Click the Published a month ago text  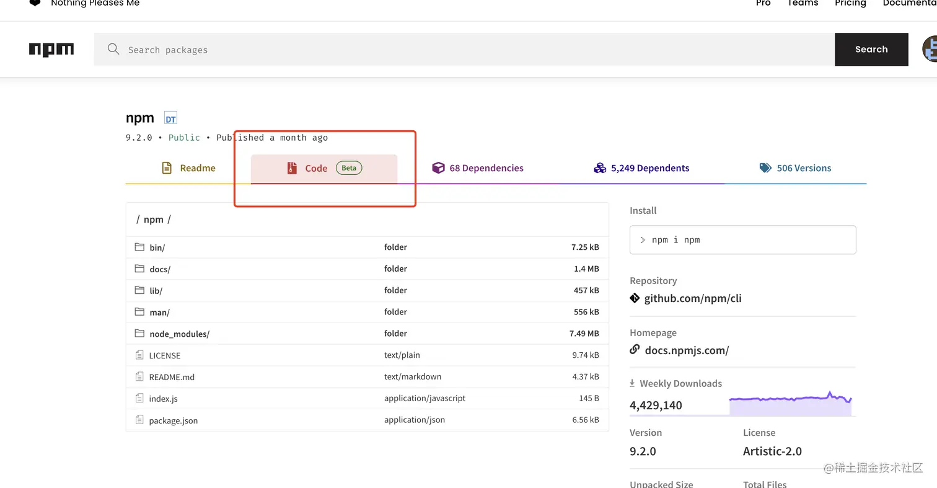coord(272,138)
